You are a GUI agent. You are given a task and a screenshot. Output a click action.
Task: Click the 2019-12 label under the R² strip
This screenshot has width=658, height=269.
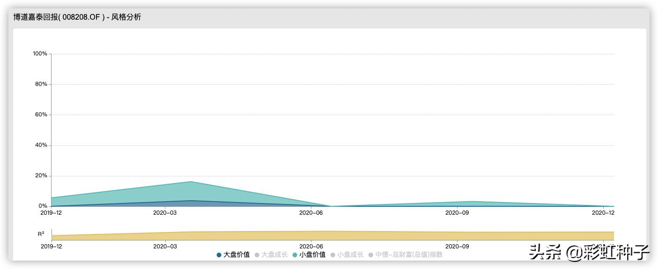pos(51,246)
